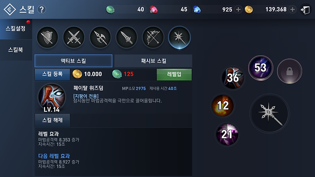
Task: Switch to the 액티브 스킬 tab
Action: 73,61
